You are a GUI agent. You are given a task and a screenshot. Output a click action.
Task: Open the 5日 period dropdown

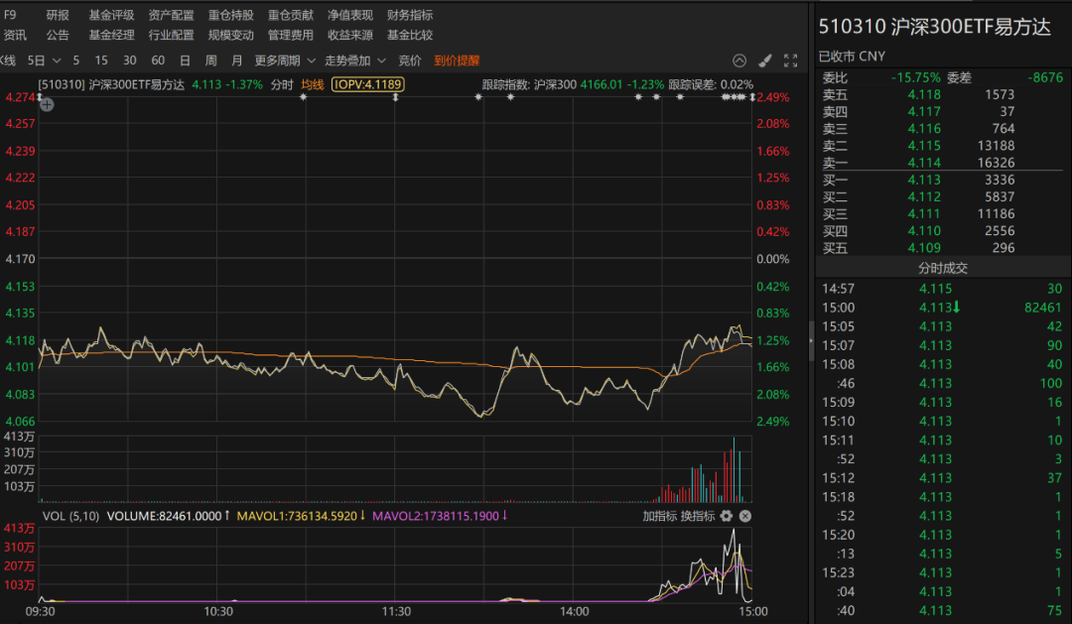point(45,61)
